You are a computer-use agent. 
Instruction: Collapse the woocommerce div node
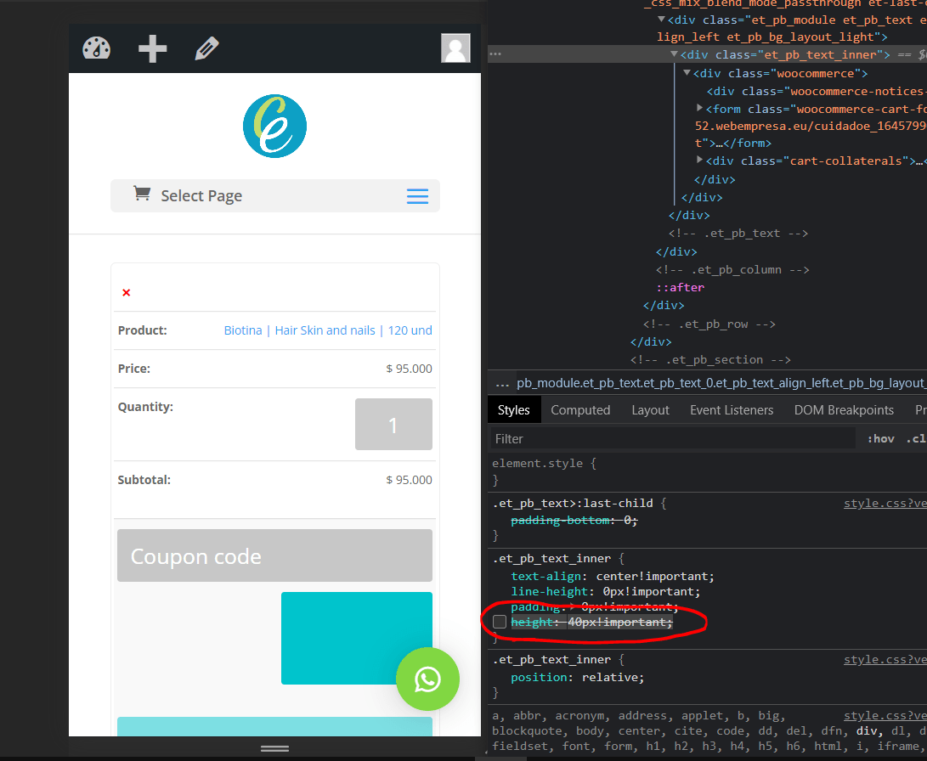pos(687,73)
